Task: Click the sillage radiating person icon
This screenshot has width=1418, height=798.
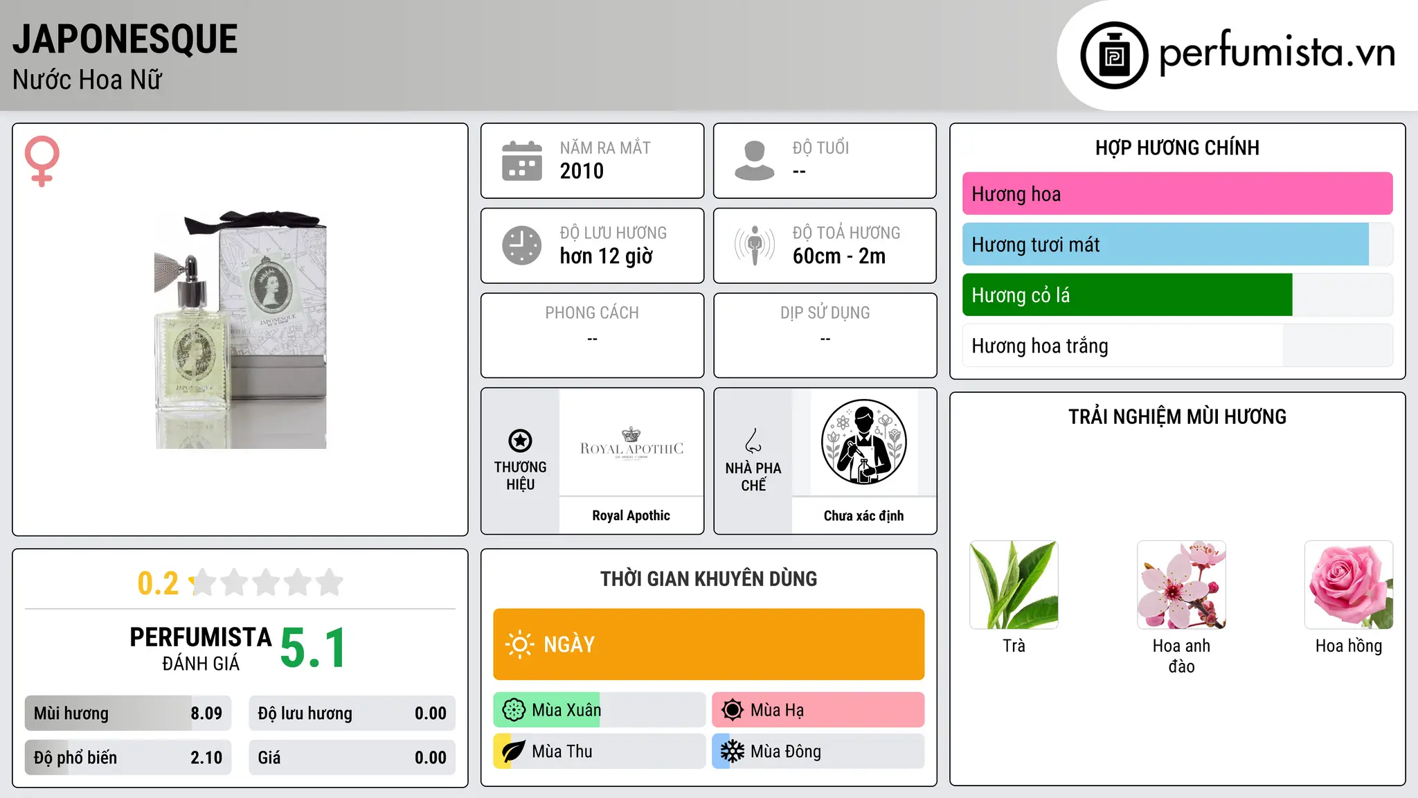Action: pos(754,245)
